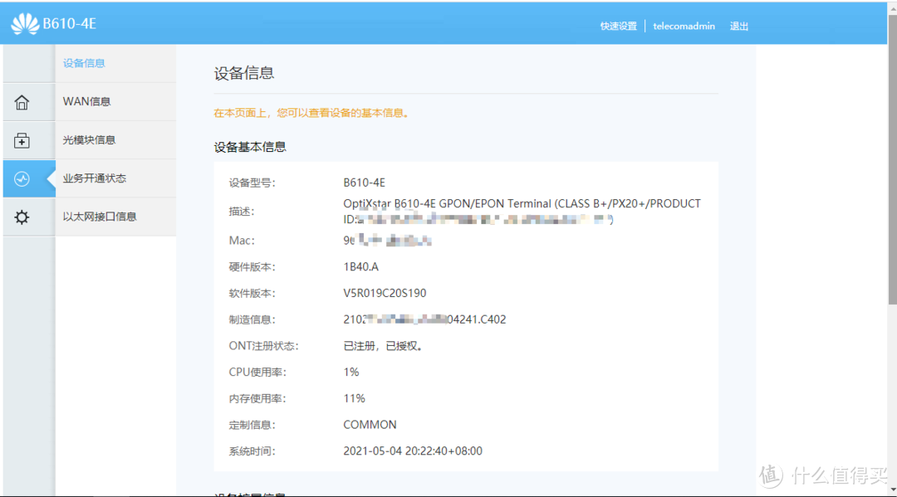
Task: Click the Huawei logo in the top bar
Action: [25, 22]
